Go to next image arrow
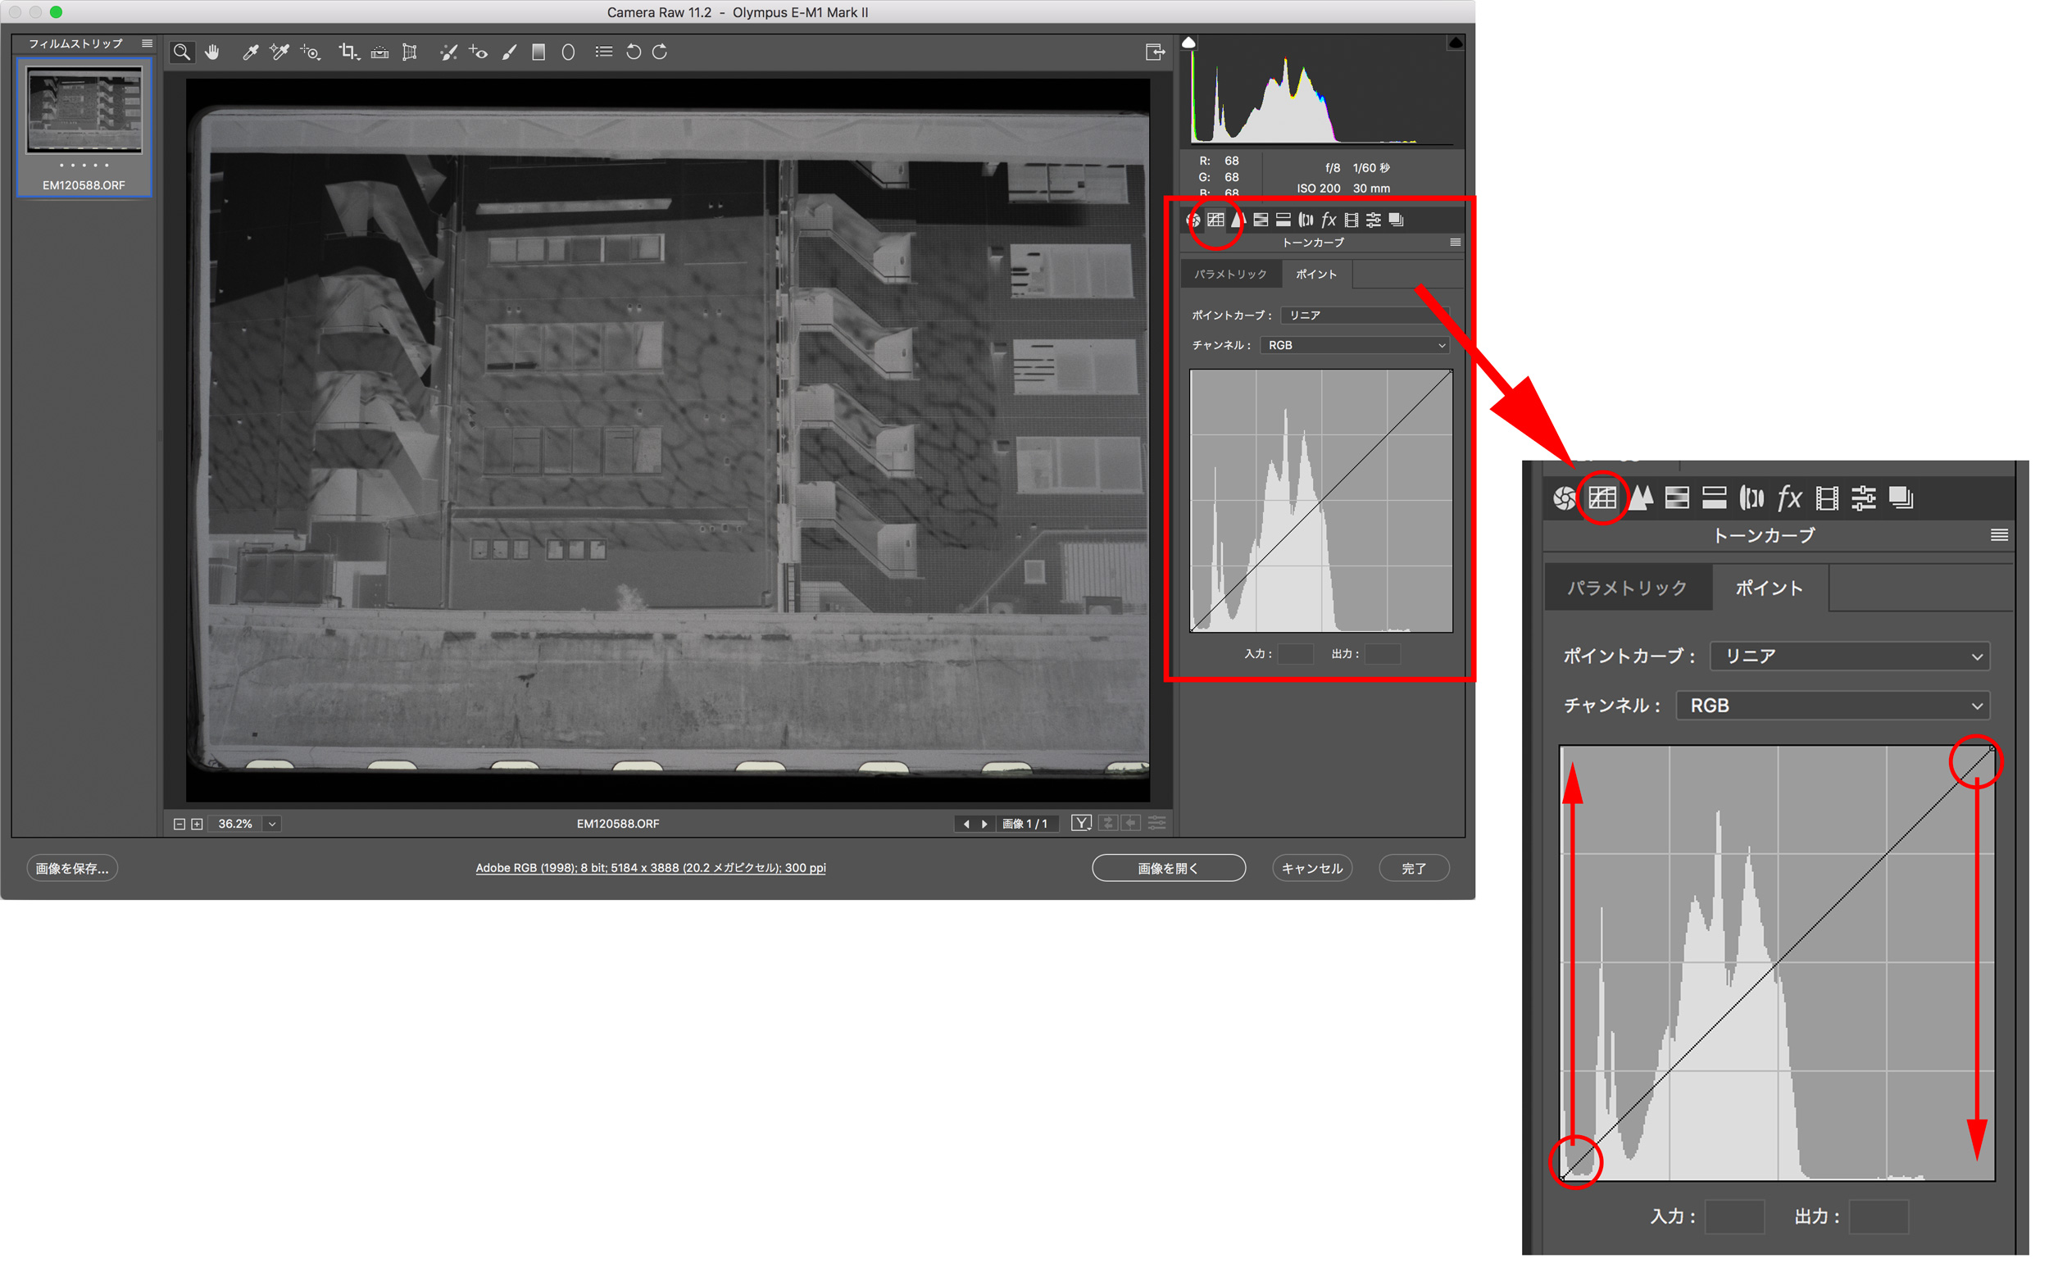The image size is (2049, 1281). (x=984, y=824)
